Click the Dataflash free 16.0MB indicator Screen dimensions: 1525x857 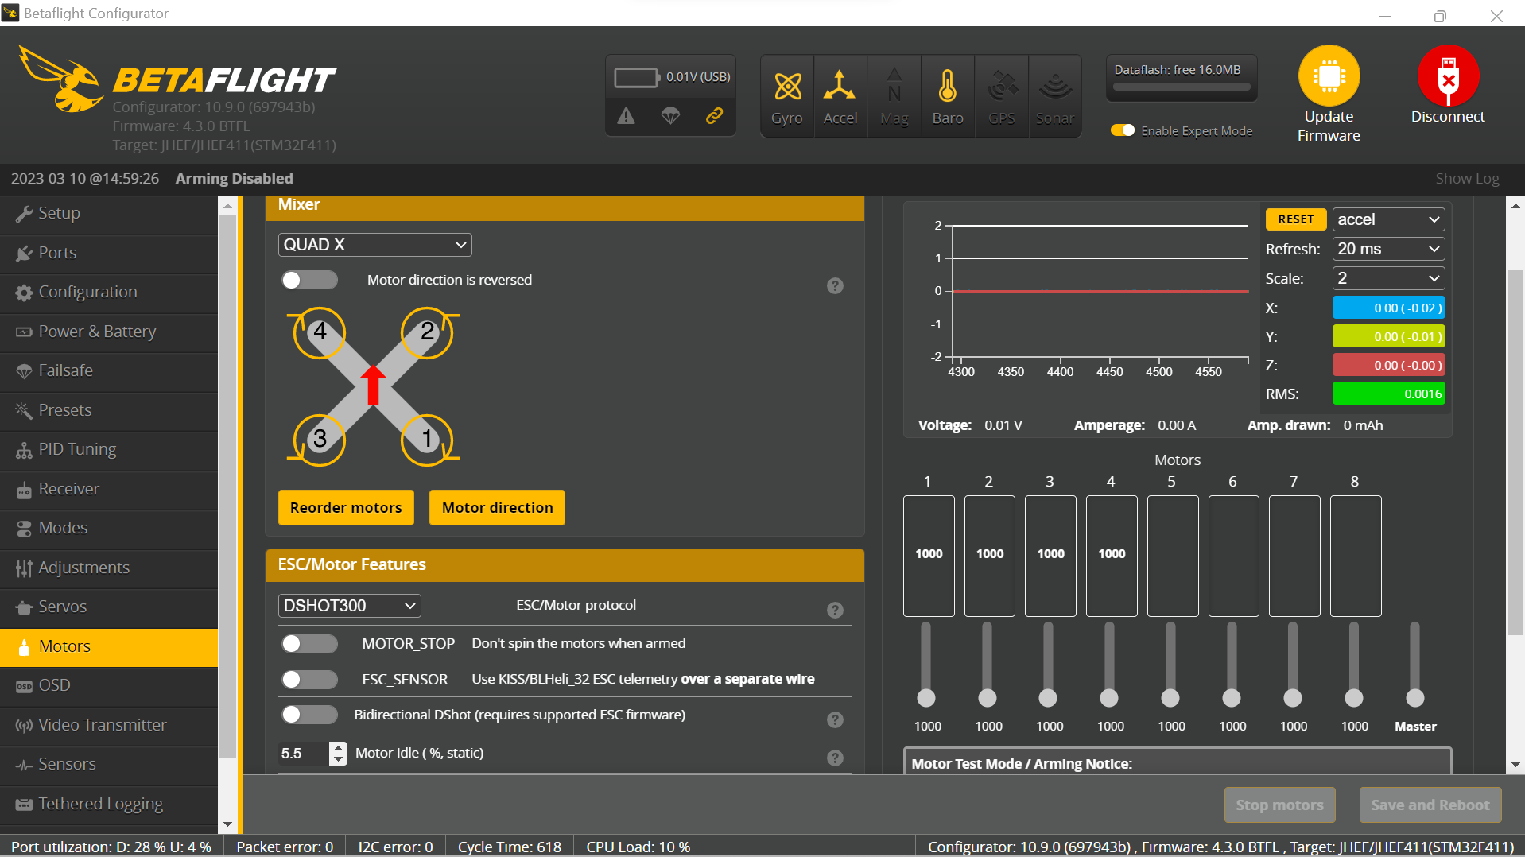1181,78
